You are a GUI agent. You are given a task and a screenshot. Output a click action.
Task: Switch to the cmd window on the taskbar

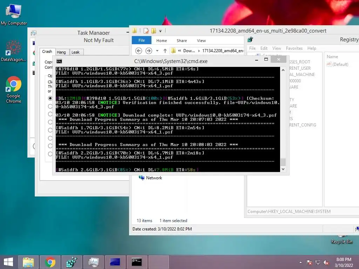pos(137,262)
